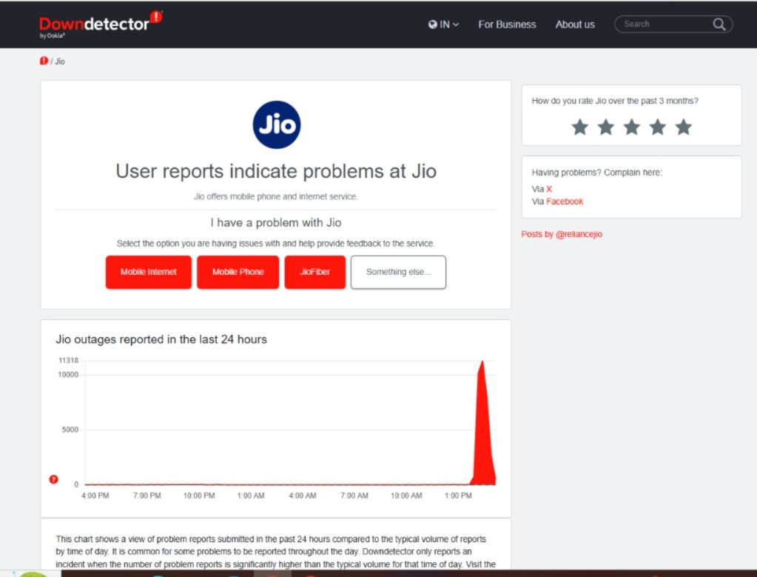Click the Jio round logo
The height and width of the screenshot is (577, 757).
[276, 125]
